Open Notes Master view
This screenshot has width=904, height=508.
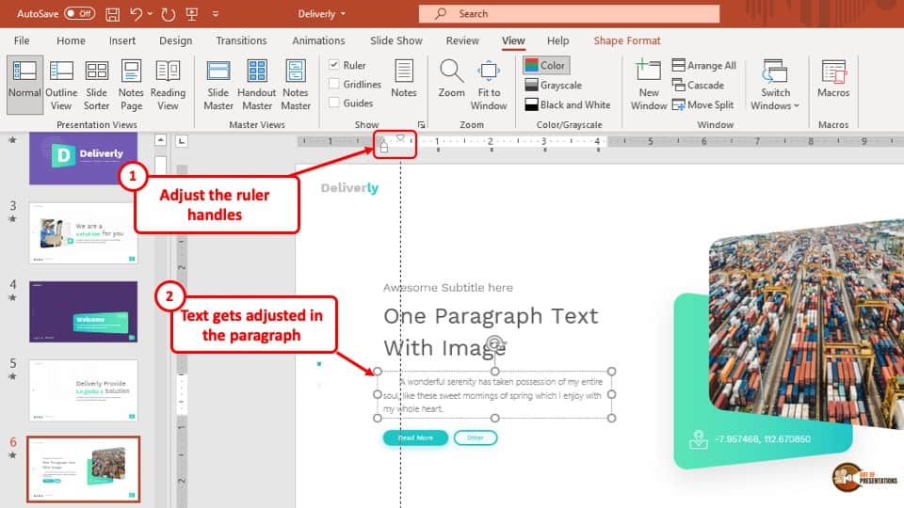pos(296,85)
